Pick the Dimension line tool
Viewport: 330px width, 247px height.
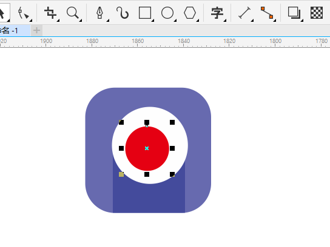244,13
